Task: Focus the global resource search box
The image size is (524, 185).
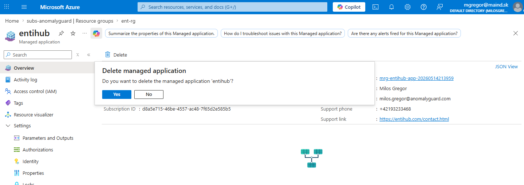Action: pos(232,7)
